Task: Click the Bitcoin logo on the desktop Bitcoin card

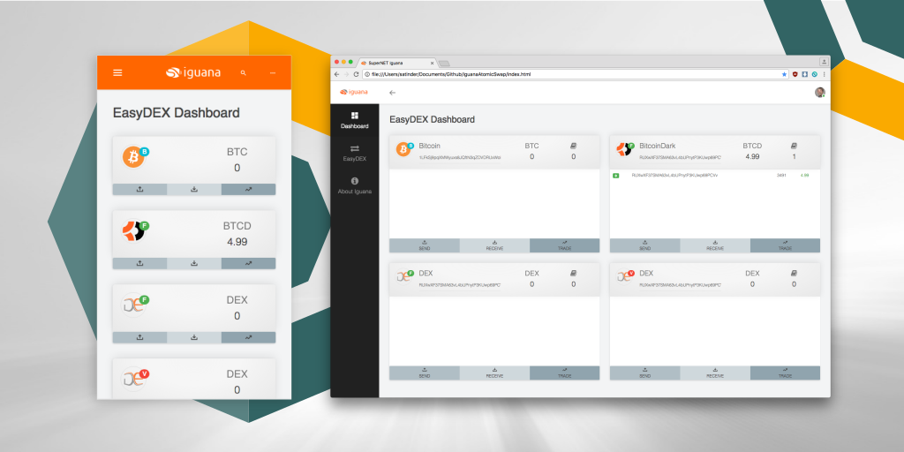Action: (403, 150)
